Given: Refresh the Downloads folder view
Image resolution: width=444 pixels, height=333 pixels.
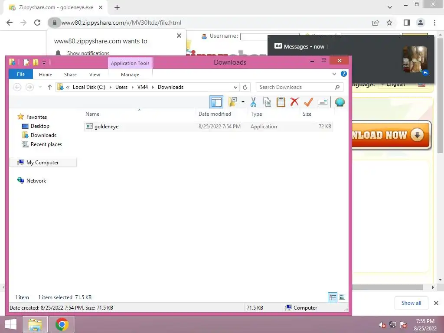Looking at the screenshot, I should [245, 87].
